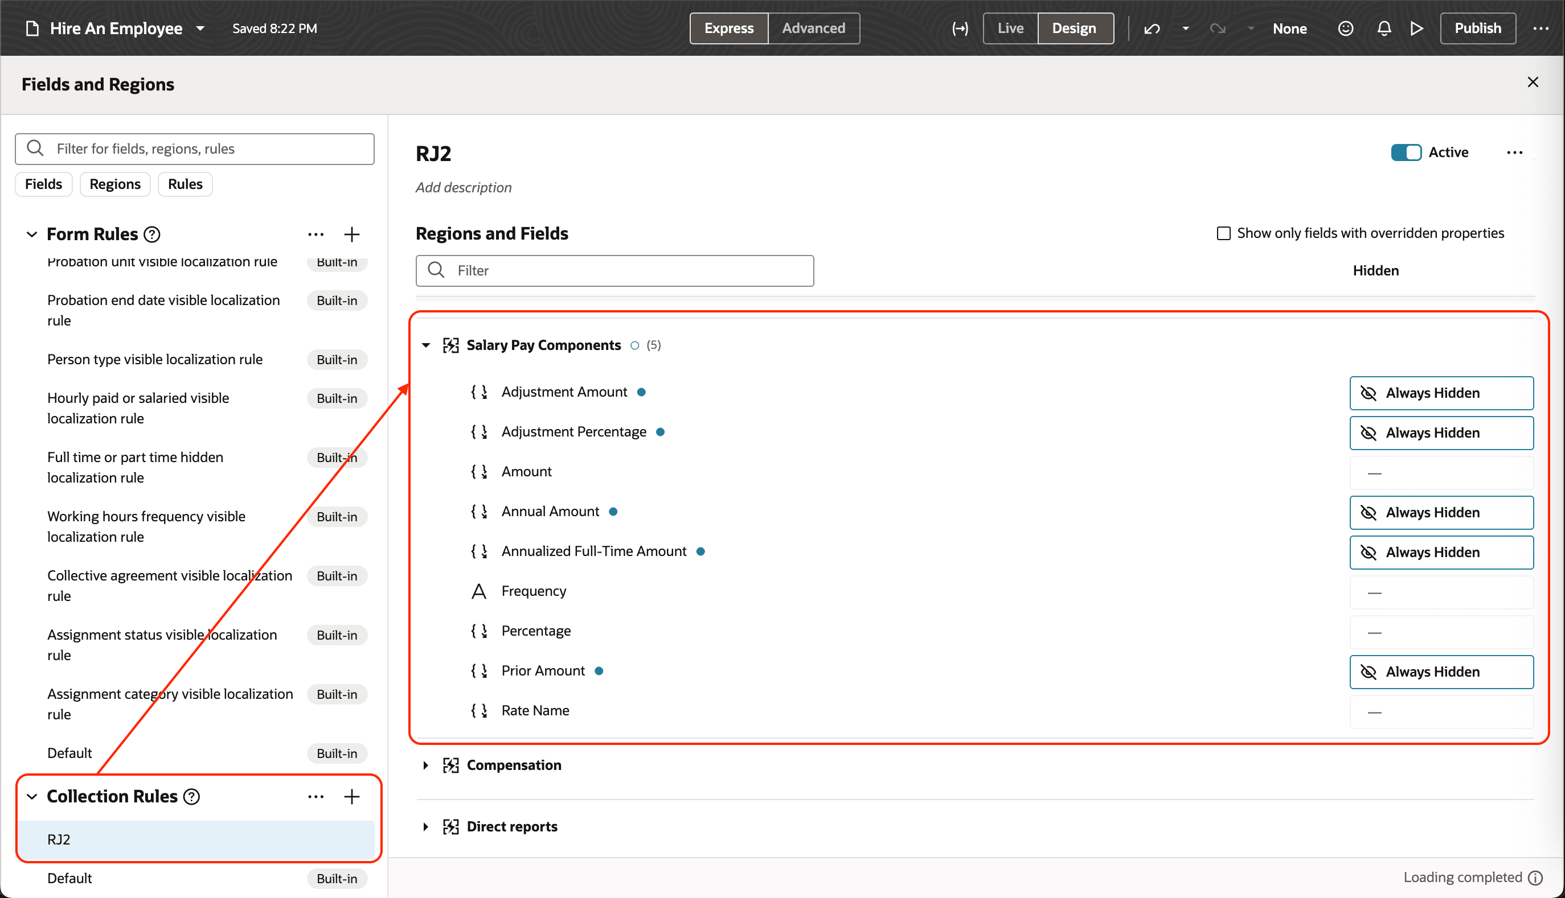Click the Regions and Fields filter input
The height and width of the screenshot is (898, 1565).
(614, 270)
